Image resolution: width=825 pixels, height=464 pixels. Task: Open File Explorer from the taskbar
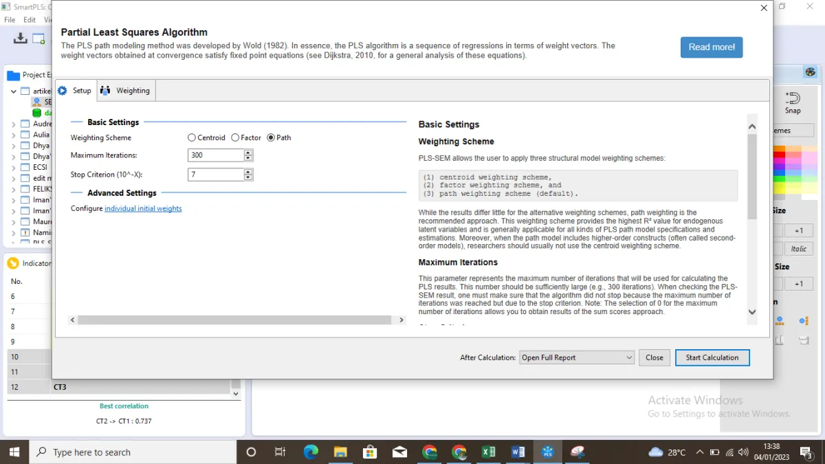pos(340,452)
